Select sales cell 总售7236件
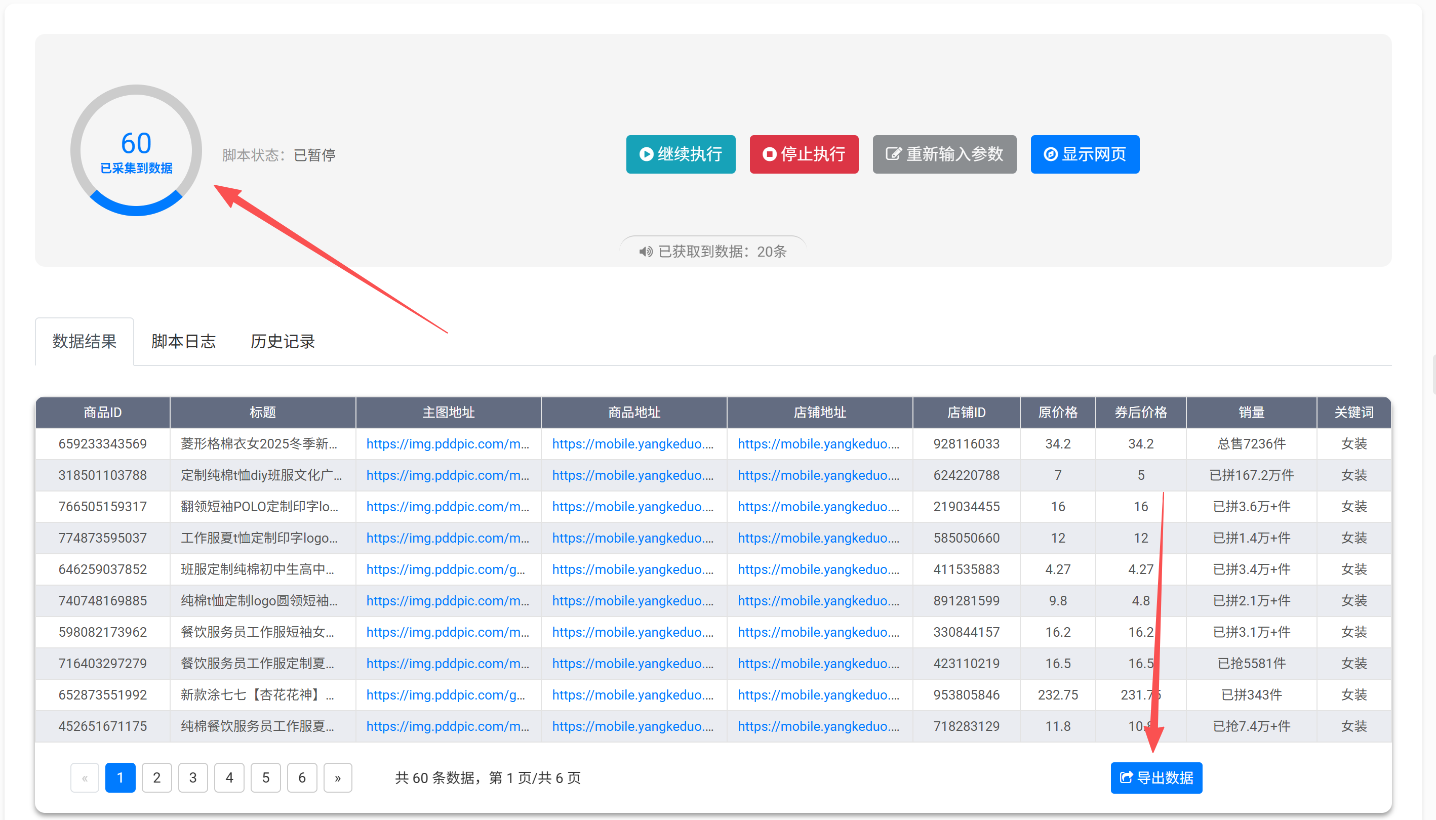Image resolution: width=1436 pixels, height=820 pixels. click(1251, 444)
